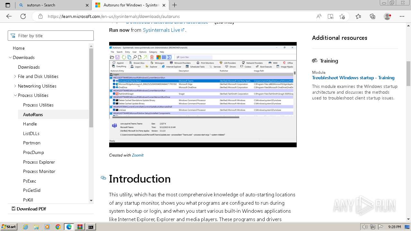
Task: Open the PsKill utility page
Action: pos(28,200)
